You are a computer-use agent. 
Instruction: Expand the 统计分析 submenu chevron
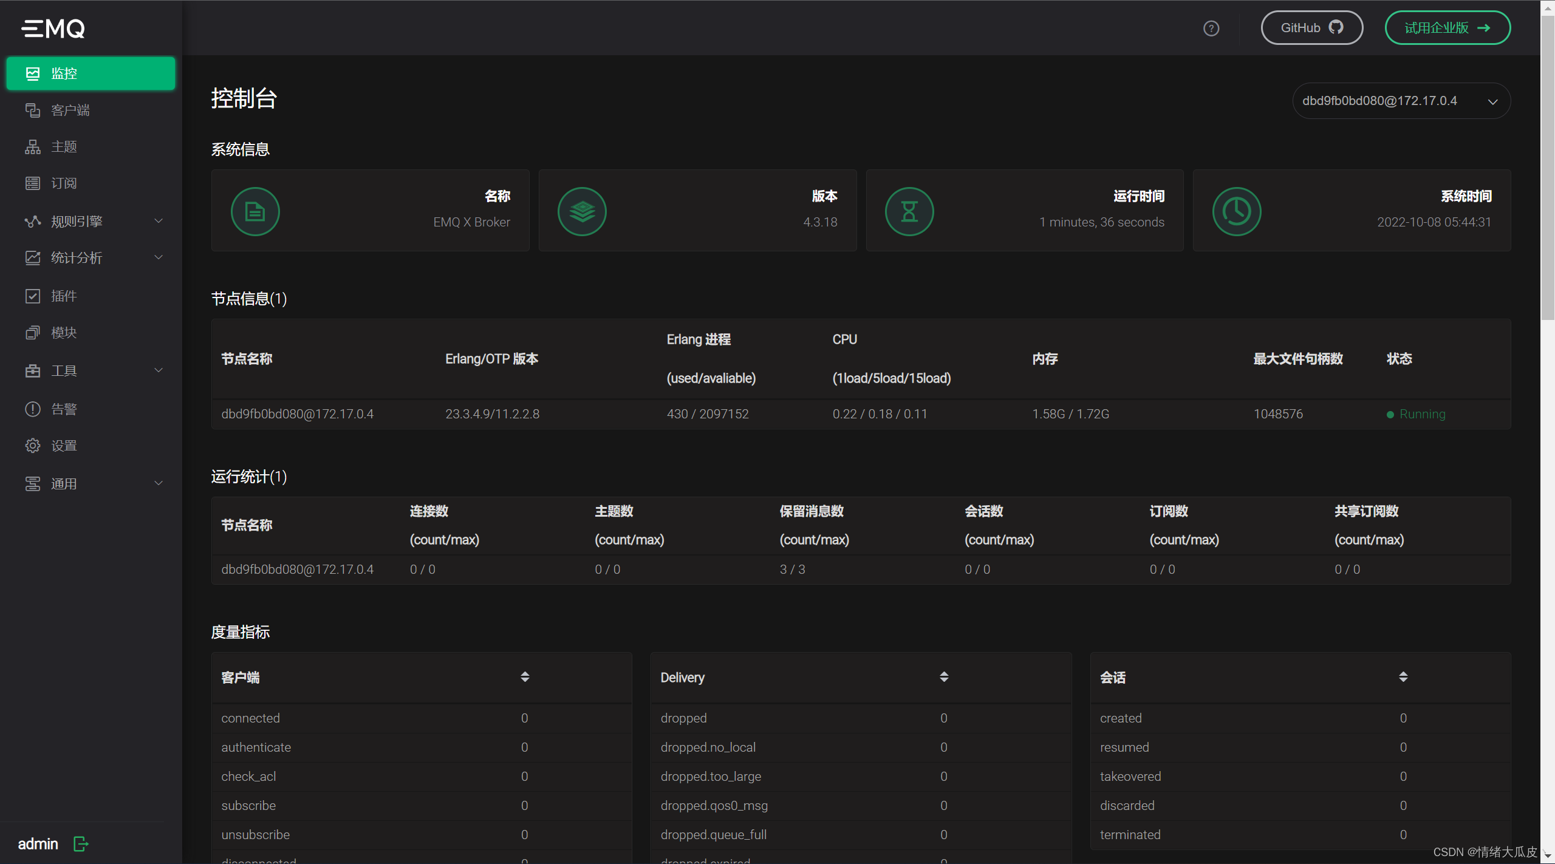159,257
